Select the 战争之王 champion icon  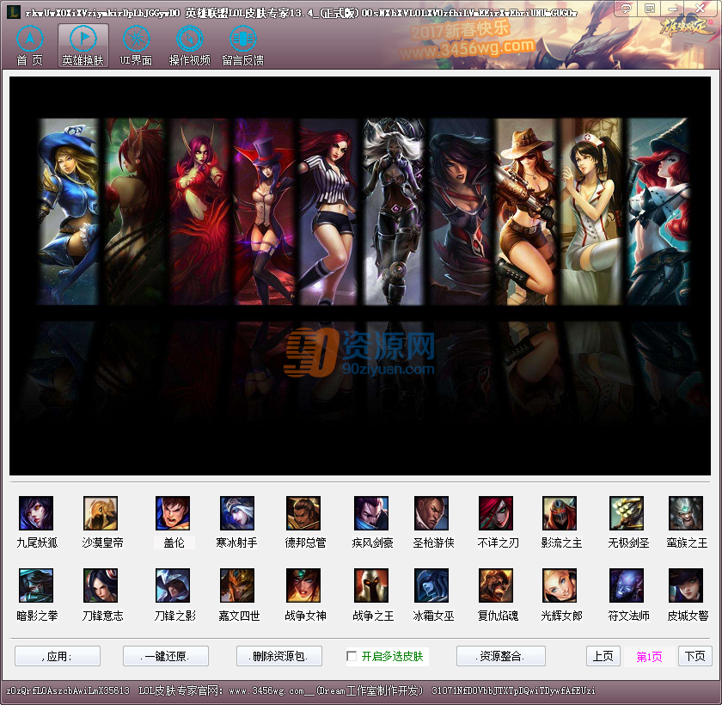[371, 585]
